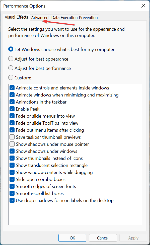Uncheck 'Smooth edges of screen fonts'
The width and height of the screenshot is (150, 245).
point(12,186)
